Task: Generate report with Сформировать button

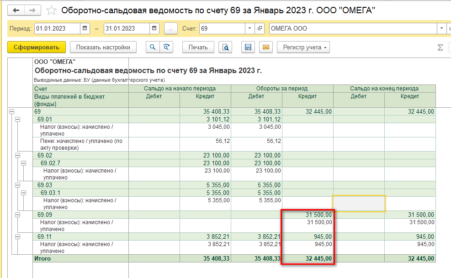Action: click(x=37, y=47)
